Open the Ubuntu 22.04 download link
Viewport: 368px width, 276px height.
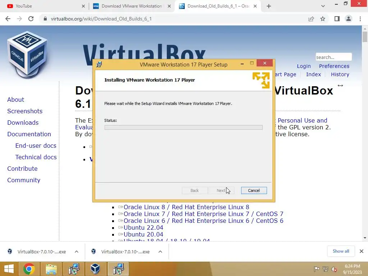coord(143,227)
